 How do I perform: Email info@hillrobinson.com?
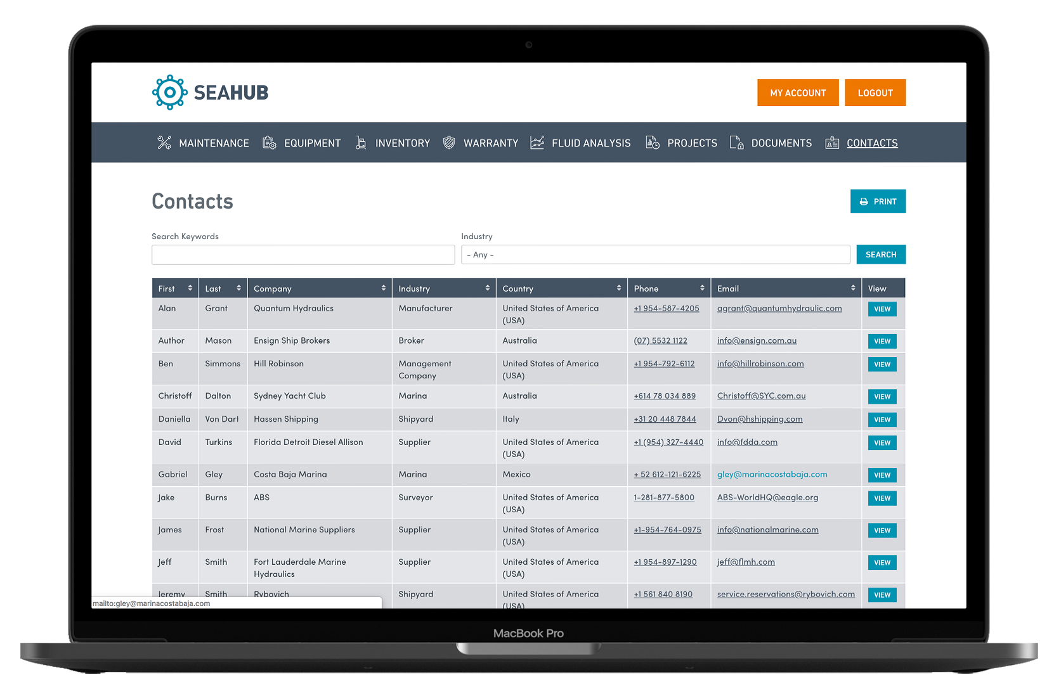pos(760,363)
